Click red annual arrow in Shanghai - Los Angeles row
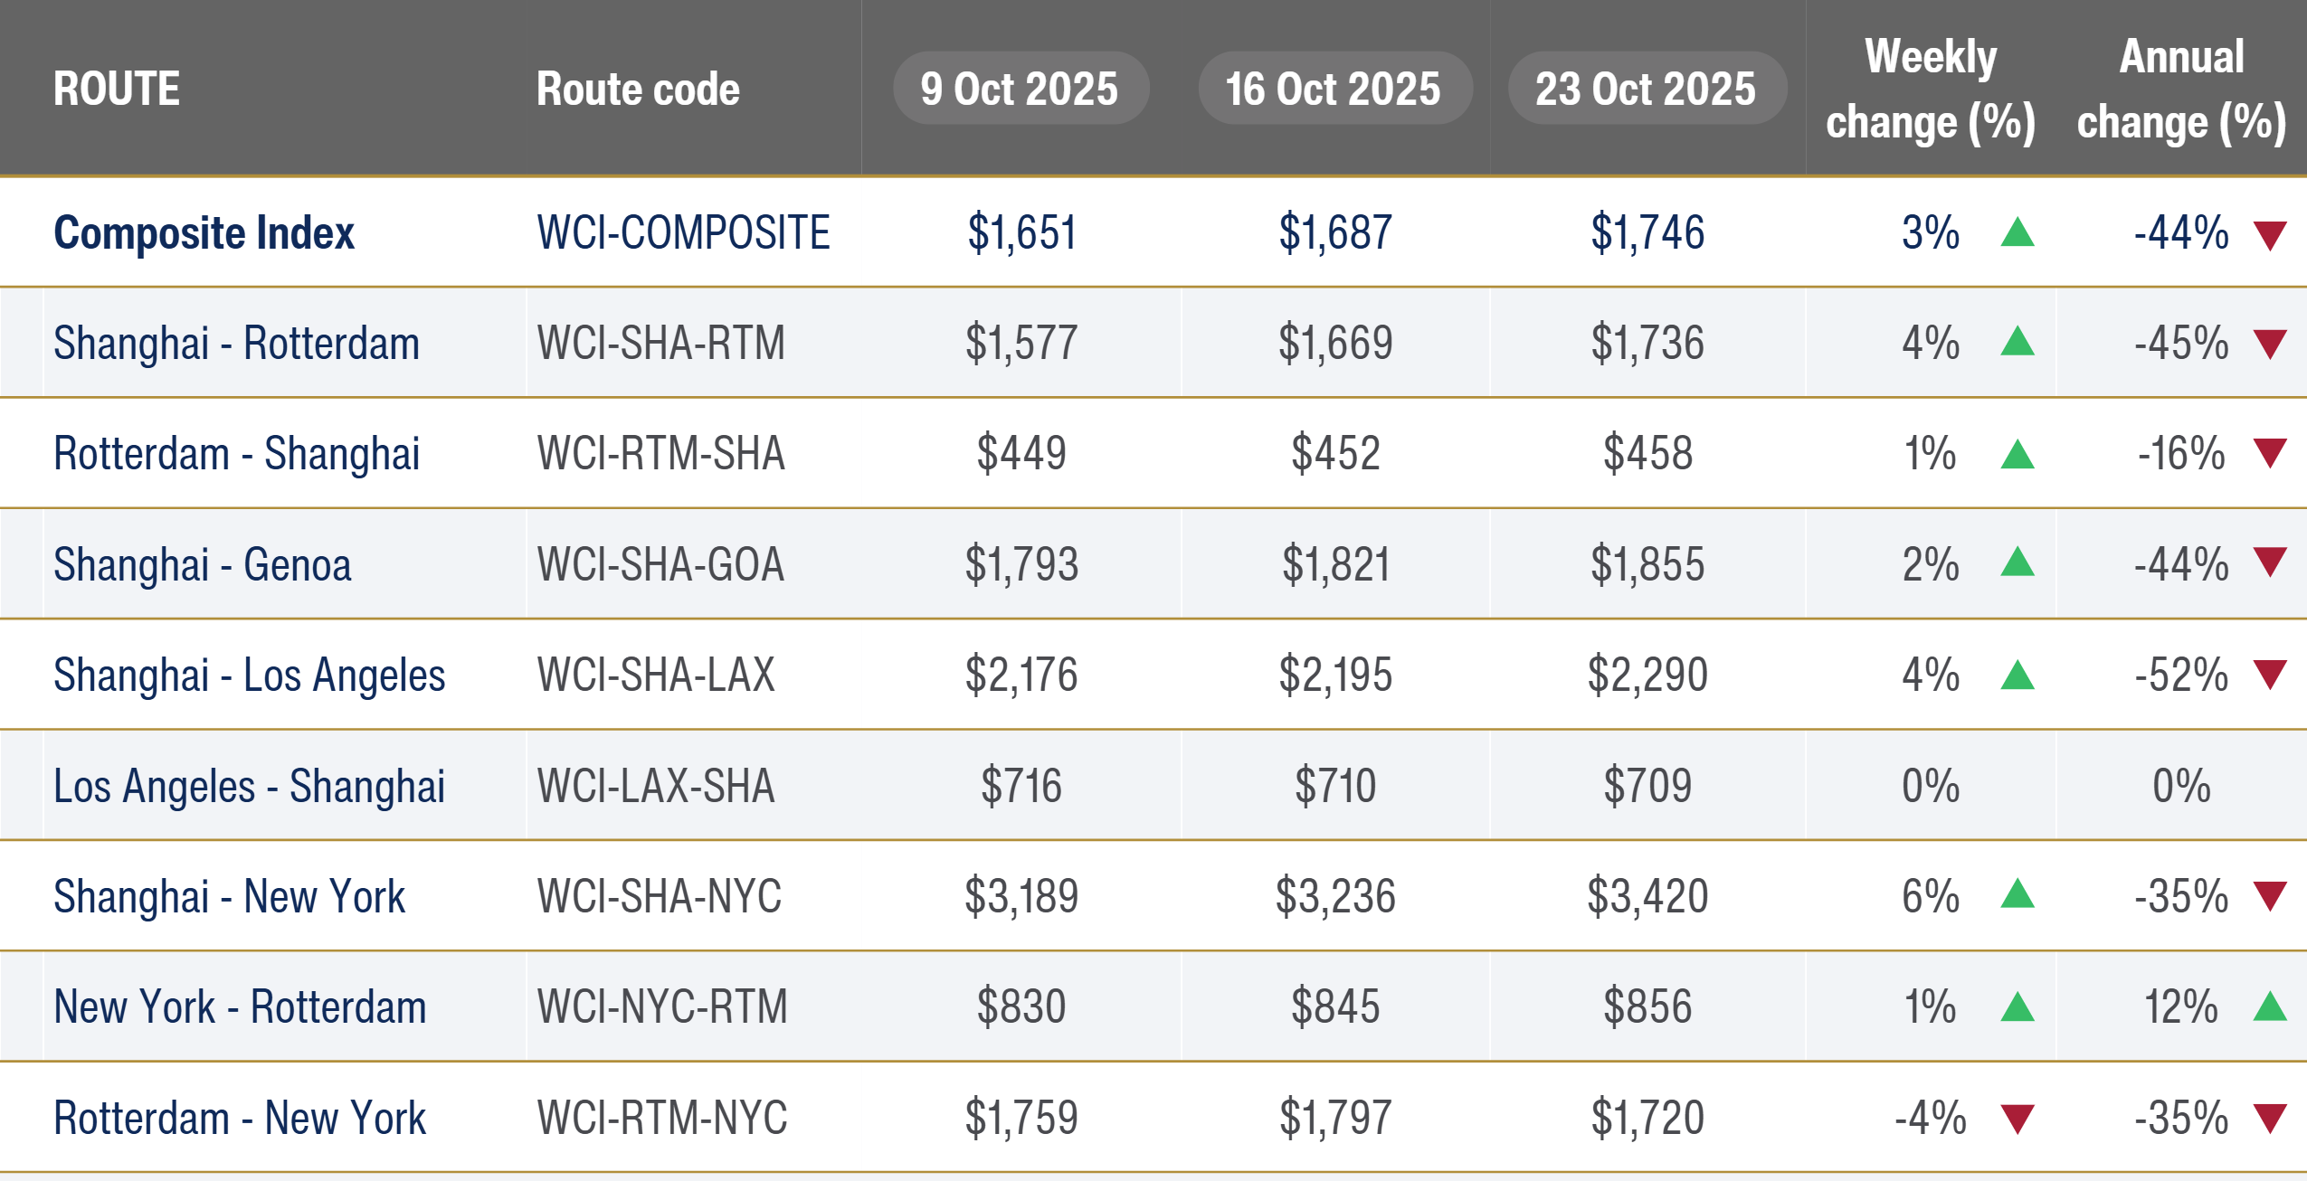The width and height of the screenshot is (2307, 1181). (2270, 675)
